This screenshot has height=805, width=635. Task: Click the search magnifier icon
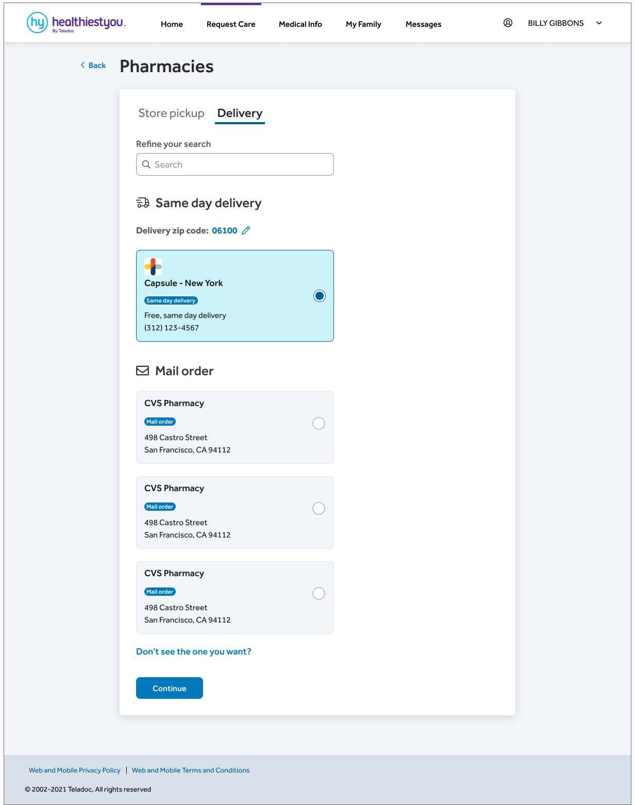tap(146, 164)
